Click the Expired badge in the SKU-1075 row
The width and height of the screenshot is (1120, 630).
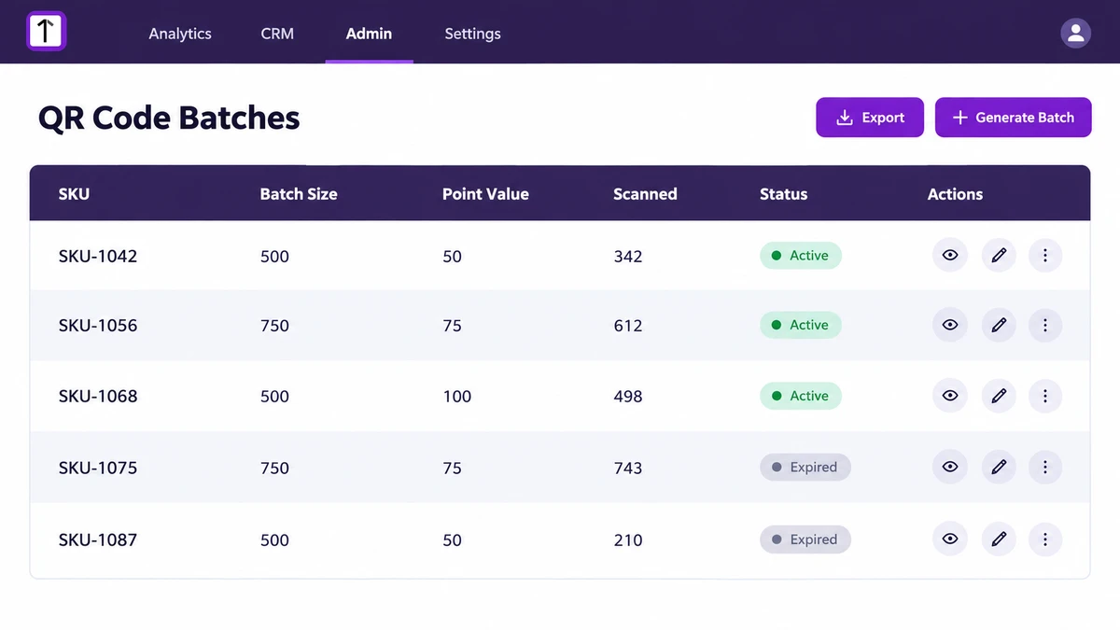[805, 467]
